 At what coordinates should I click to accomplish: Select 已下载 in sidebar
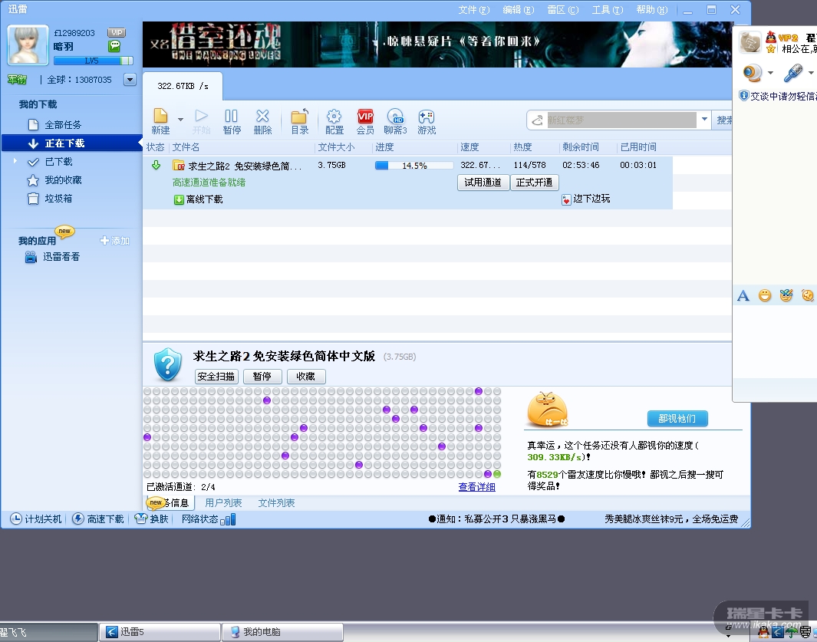tap(58, 162)
